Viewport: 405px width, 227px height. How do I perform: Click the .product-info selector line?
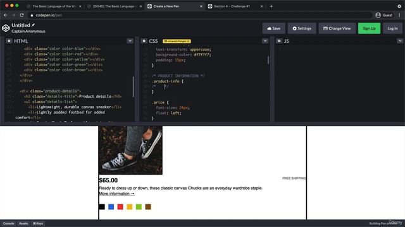168,81
